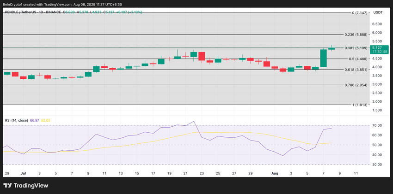Click the 70.00 level on the RSI scale
This screenshot has height=194, width=393.
(x=377, y=125)
